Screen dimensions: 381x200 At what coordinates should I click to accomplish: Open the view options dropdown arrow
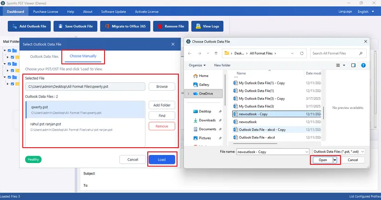[344, 65]
